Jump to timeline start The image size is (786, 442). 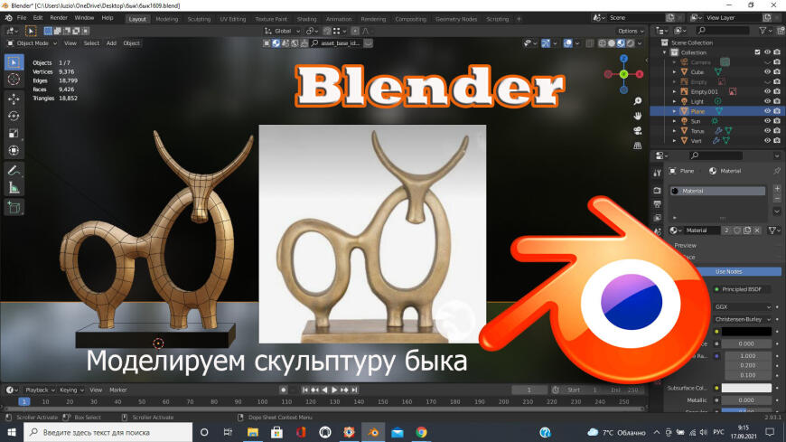click(304, 390)
